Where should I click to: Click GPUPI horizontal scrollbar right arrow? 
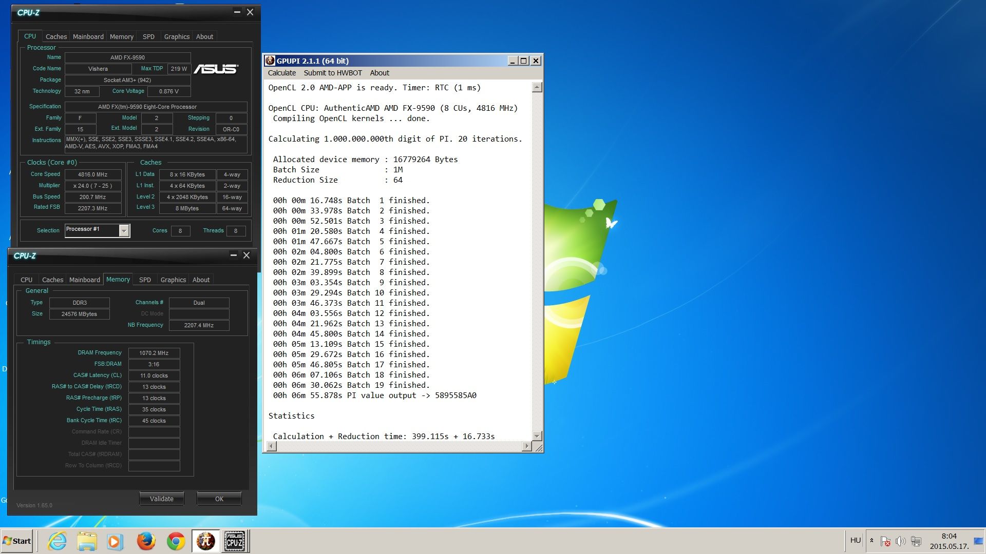526,446
